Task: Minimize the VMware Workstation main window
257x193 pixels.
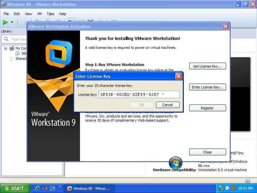Action: pyautogui.click(x=238, y=4)
